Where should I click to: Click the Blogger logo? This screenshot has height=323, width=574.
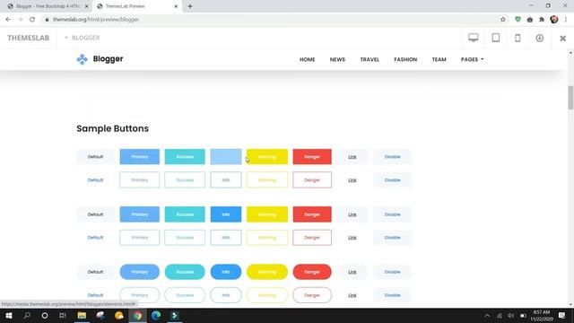click(x=100, y=59)
